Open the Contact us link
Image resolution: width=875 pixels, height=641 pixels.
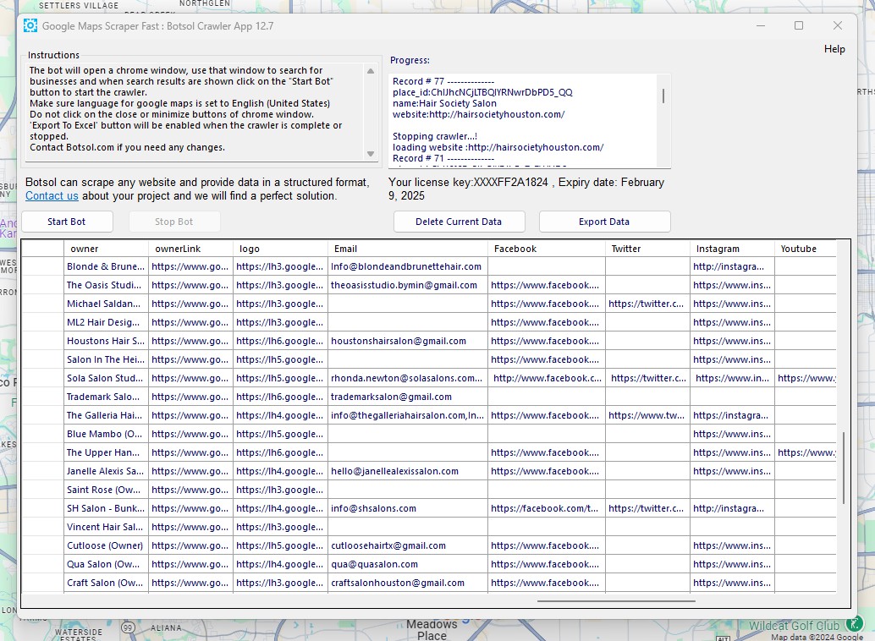[52, 196]
